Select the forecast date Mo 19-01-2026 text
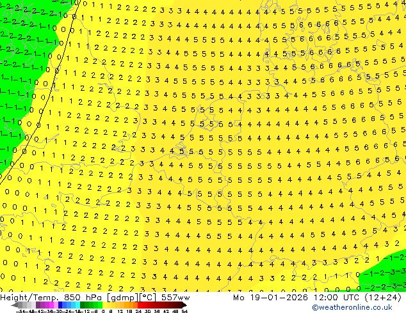The height and width of the screenshot is (313, 406). click(x=271, y=298)
